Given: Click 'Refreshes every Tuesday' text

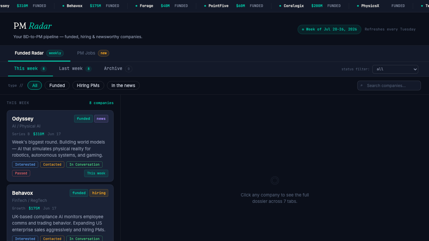Looking at the screenshot, I should point(390,29).
